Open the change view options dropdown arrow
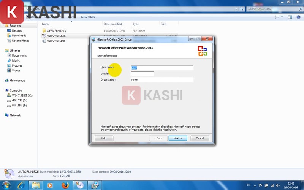304x190 pixels. click(x=282, y=17)
